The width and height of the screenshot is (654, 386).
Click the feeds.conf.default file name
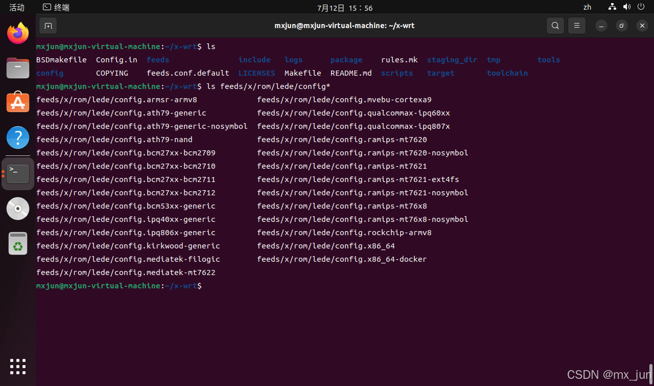(x=188, y=73)
